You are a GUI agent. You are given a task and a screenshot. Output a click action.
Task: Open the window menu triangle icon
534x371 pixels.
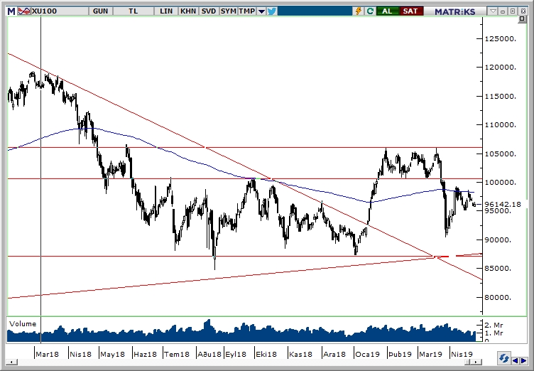pos(493,11)
